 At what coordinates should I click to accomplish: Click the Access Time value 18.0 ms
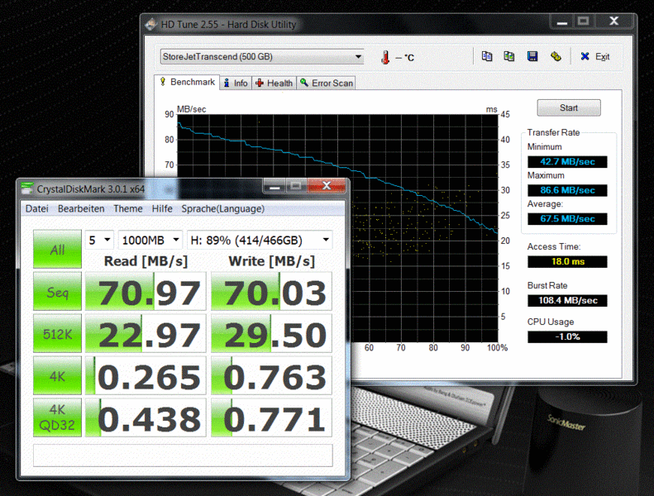(x=567, y=261)
